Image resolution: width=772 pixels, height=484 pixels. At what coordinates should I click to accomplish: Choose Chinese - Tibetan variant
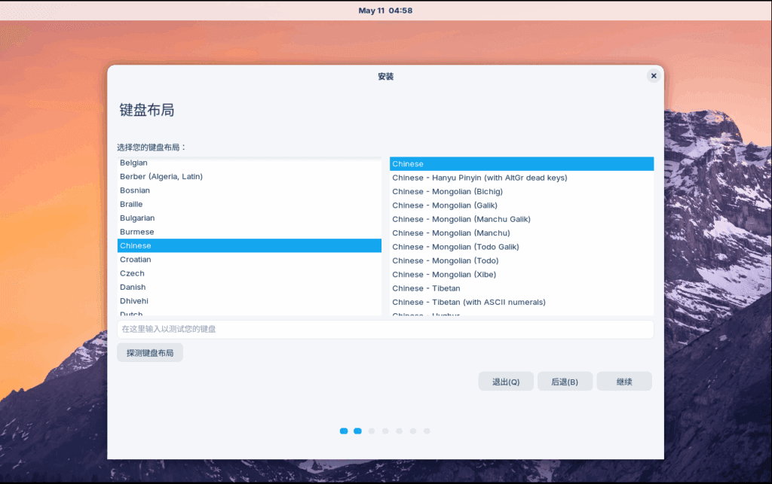pos(426,288)
